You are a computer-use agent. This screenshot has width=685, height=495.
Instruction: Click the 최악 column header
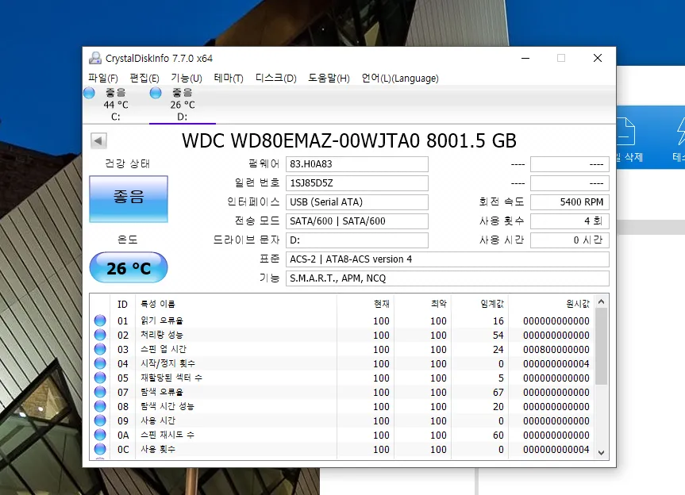pyautogui.click(x=422, y=305)
